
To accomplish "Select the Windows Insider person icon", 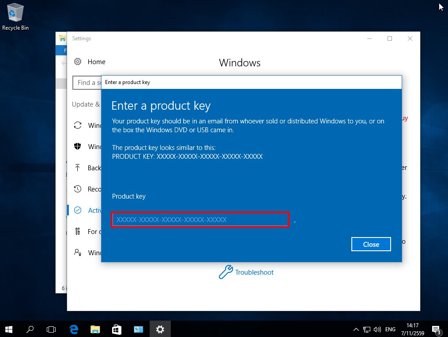I will coord(78,253).
